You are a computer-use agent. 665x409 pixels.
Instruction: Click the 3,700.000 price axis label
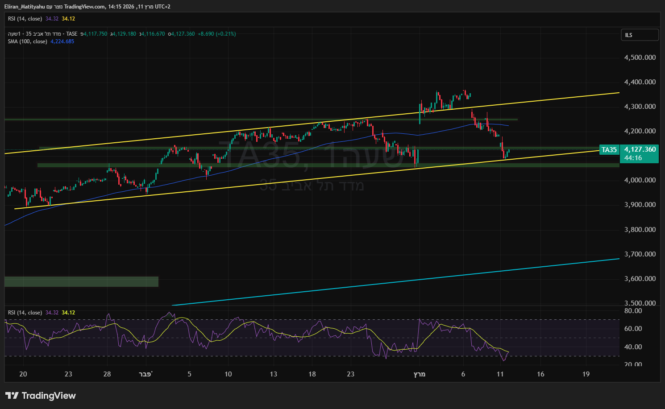click(640, 254)
